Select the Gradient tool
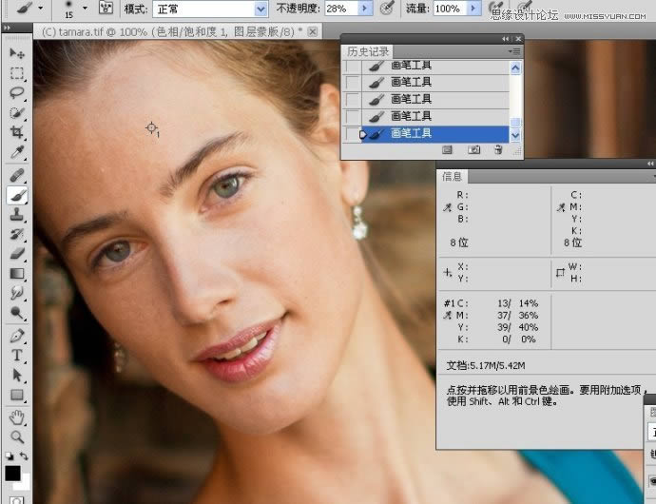 point(17,274)
